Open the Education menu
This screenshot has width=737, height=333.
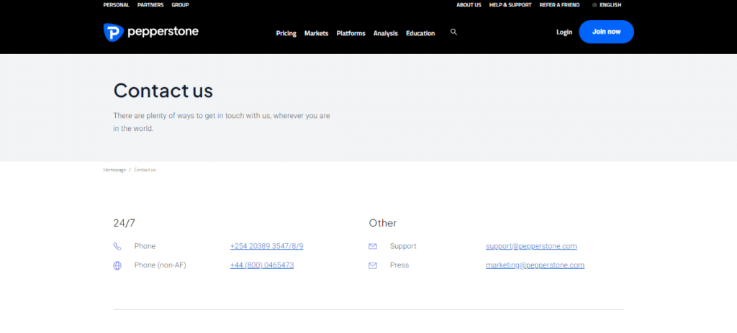point(420,33)
